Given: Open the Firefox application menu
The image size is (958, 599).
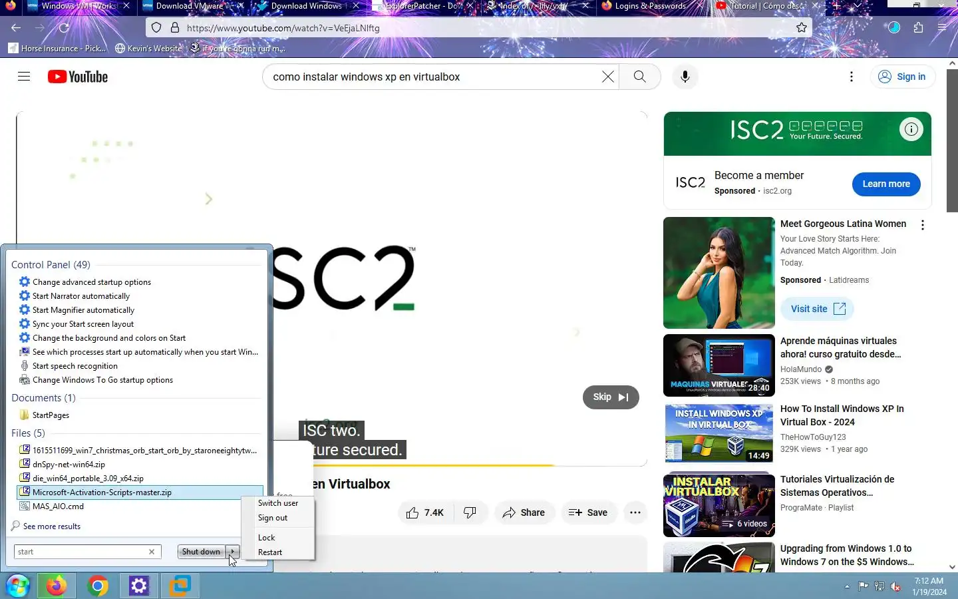Looking at the screenshot, I should 942,28.
